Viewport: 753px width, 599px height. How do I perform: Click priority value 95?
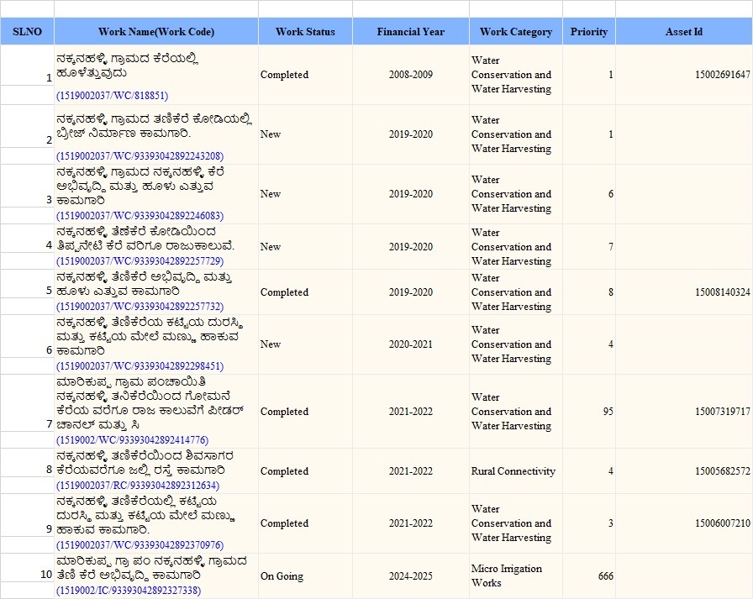[608, 412]
